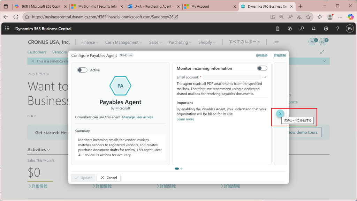The height and width of the screenshot is (201, 357).
Task: Expand the notification bar chevron
Action: [x=325, y=61]
